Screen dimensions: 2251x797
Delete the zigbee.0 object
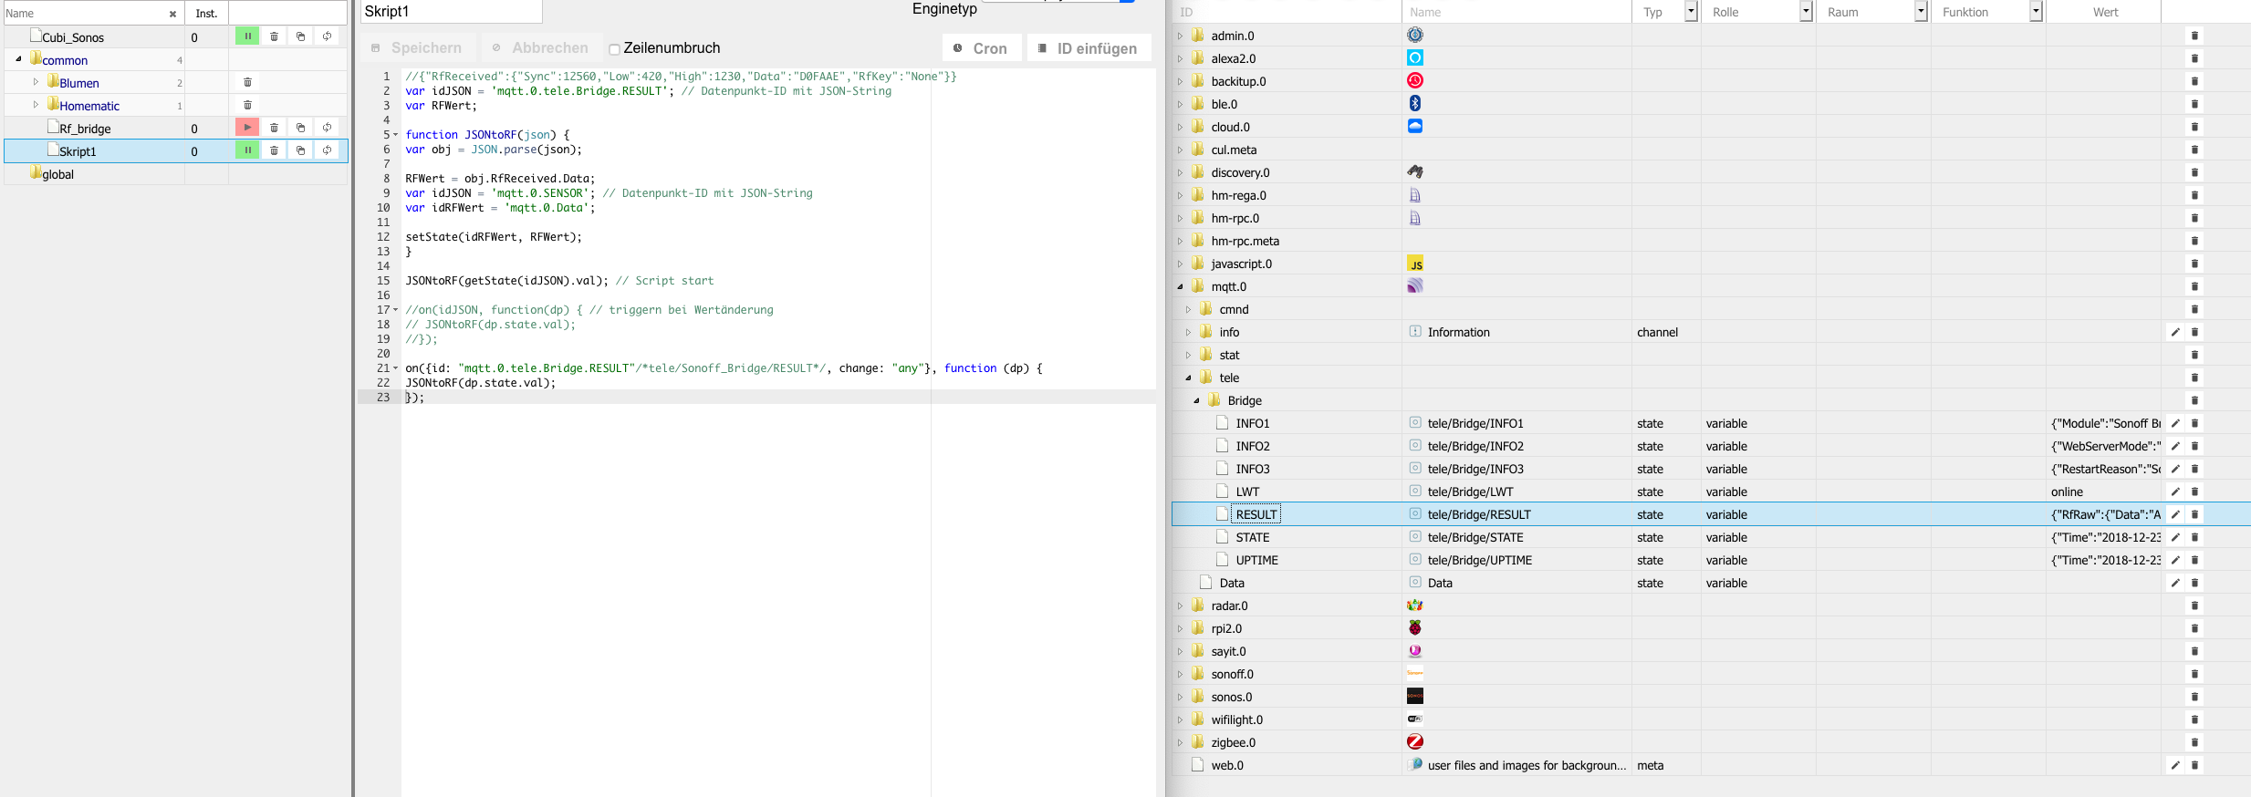(x=2194, y=742)
